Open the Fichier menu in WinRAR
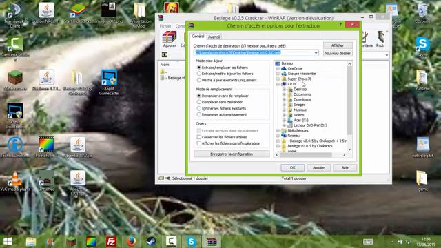441x248 pixels. click(x=165, y=26)
